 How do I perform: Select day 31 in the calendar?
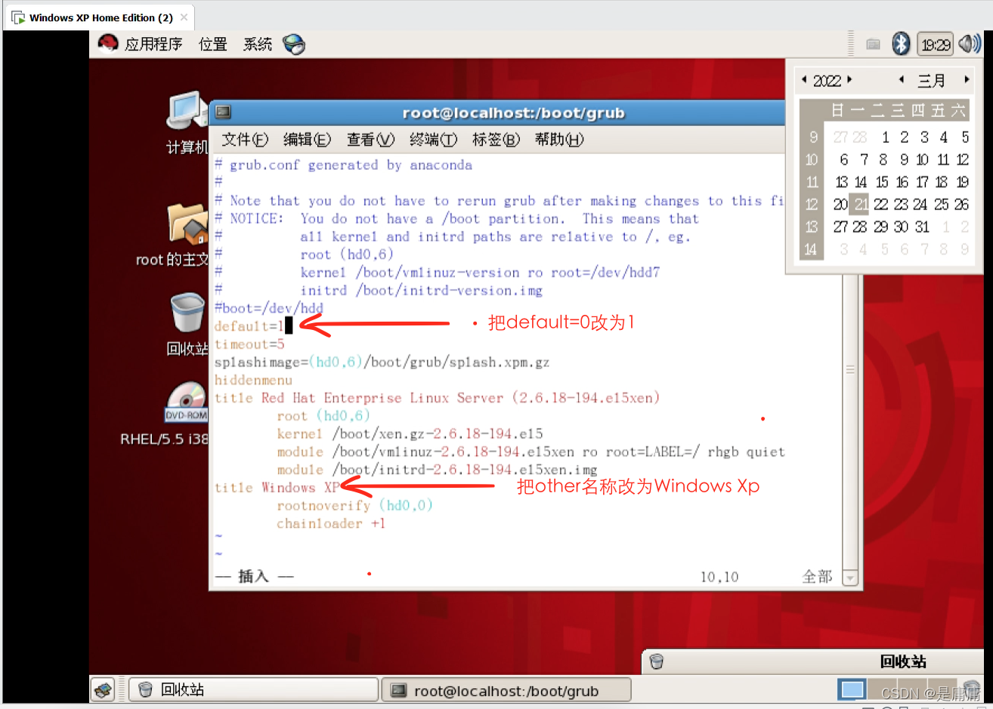pyautogui.click(x=922, y=227)
